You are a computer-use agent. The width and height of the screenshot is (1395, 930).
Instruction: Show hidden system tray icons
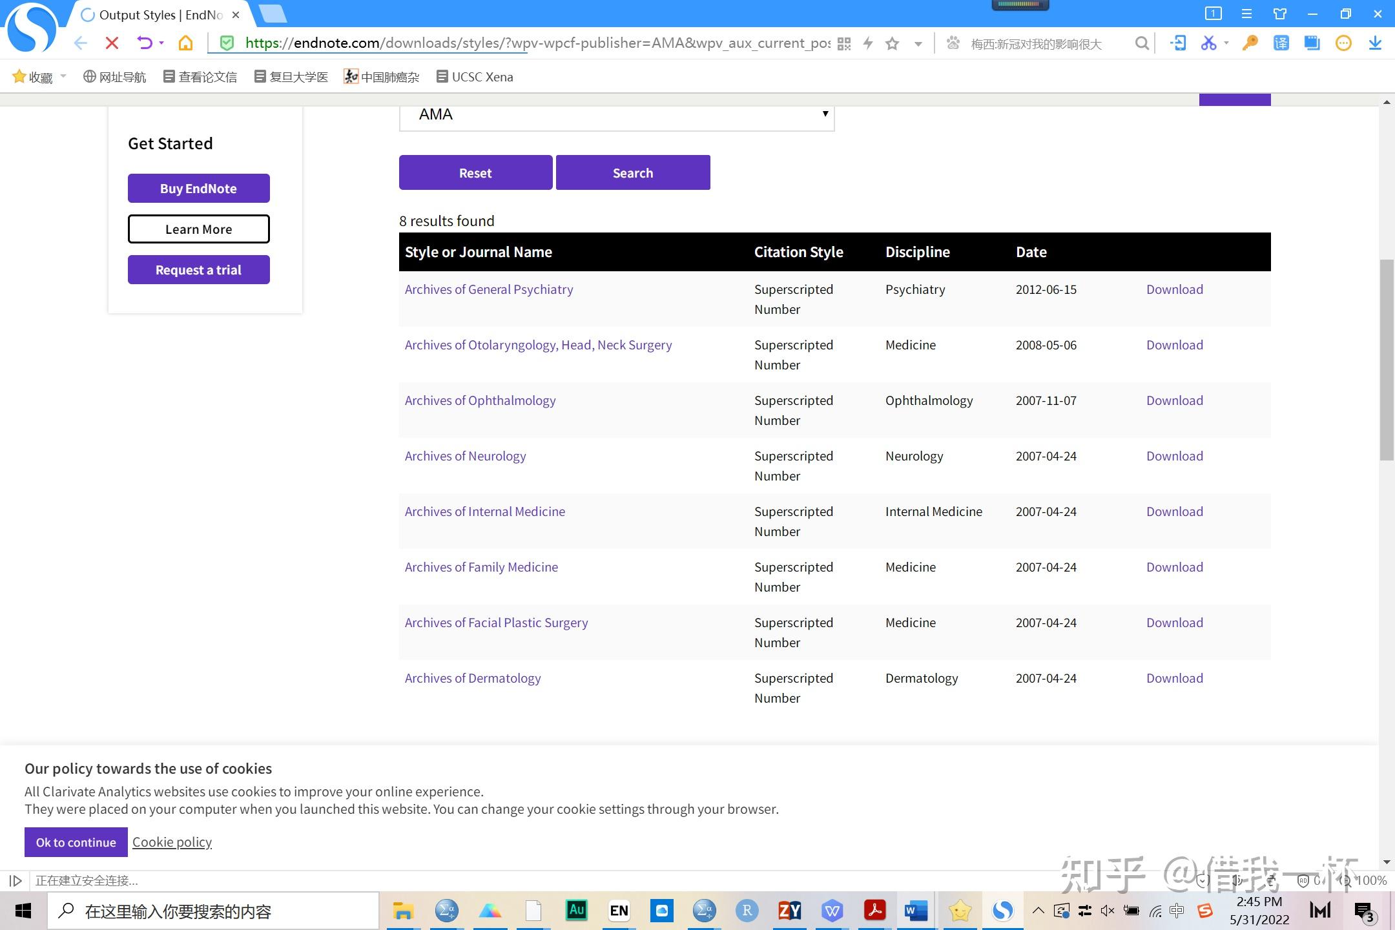[1038, 911]
